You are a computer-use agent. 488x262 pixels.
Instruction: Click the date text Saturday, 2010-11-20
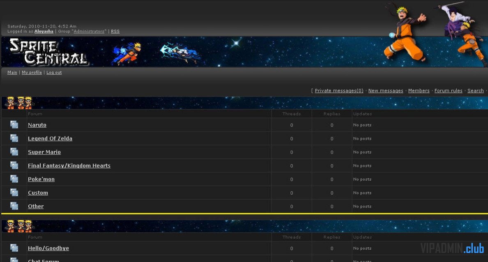[x=42, y=26]
